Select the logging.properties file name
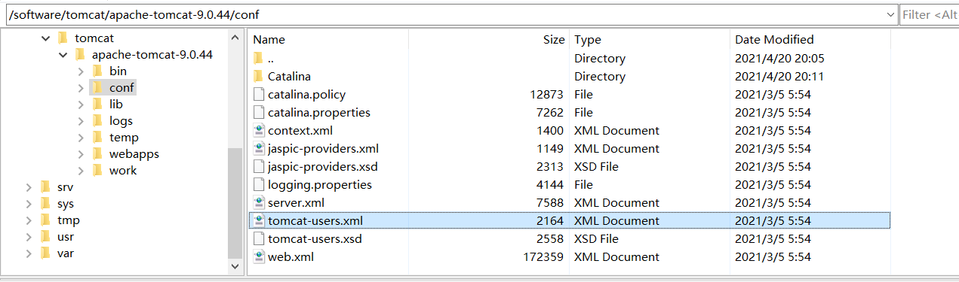The height and width of the screenshot is (282, 959). coord(320,185)
